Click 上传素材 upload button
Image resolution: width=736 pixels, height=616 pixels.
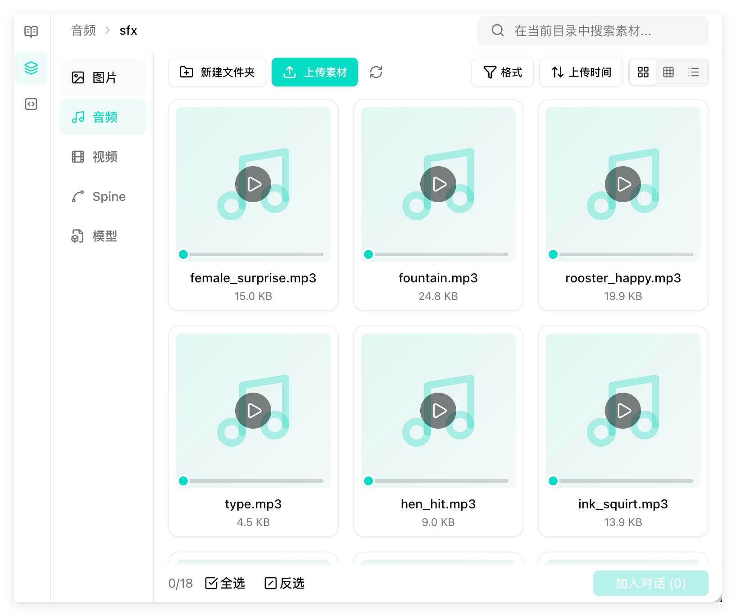315,72
